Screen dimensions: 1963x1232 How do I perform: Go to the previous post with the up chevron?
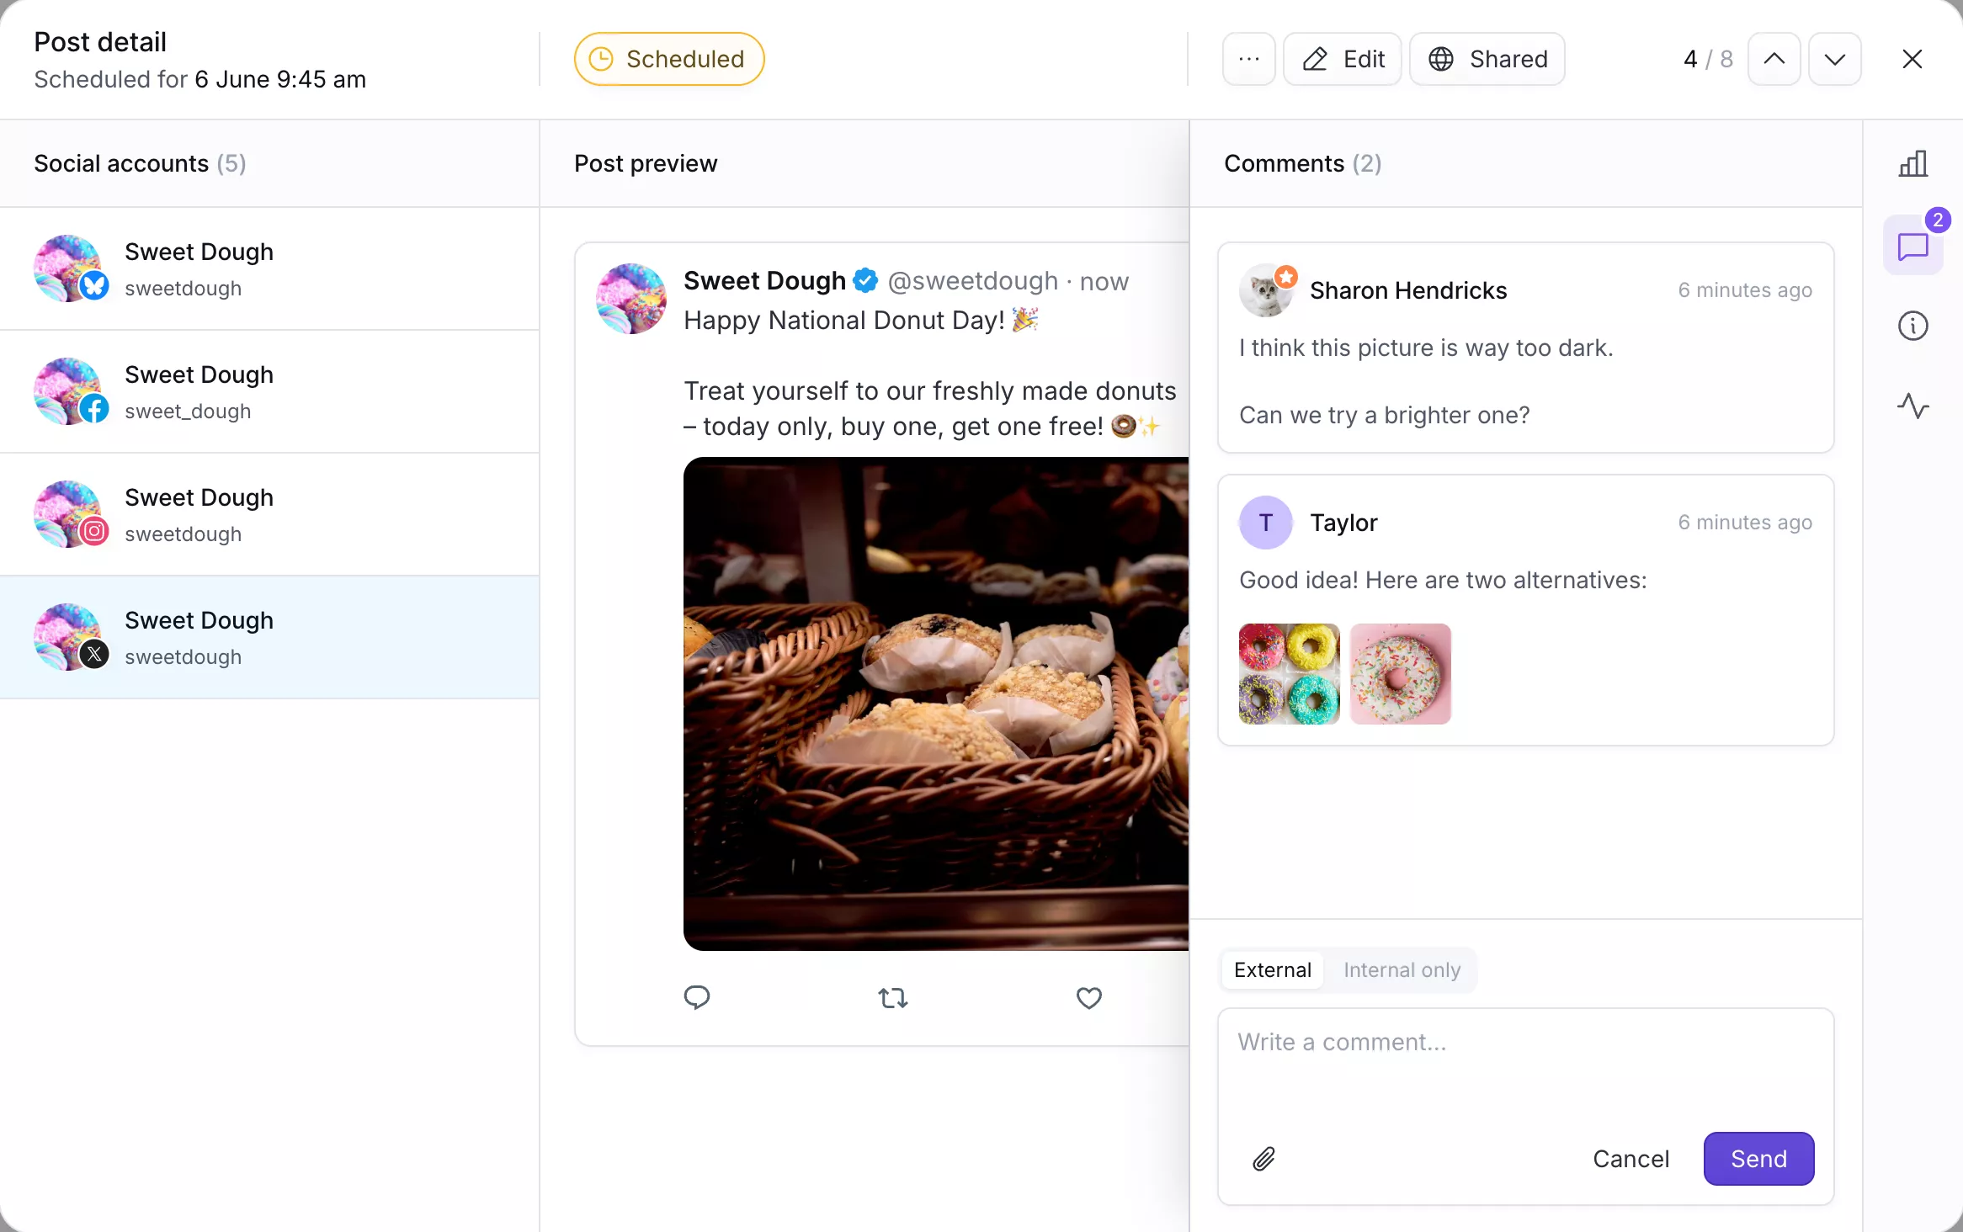click(1775, 59)
